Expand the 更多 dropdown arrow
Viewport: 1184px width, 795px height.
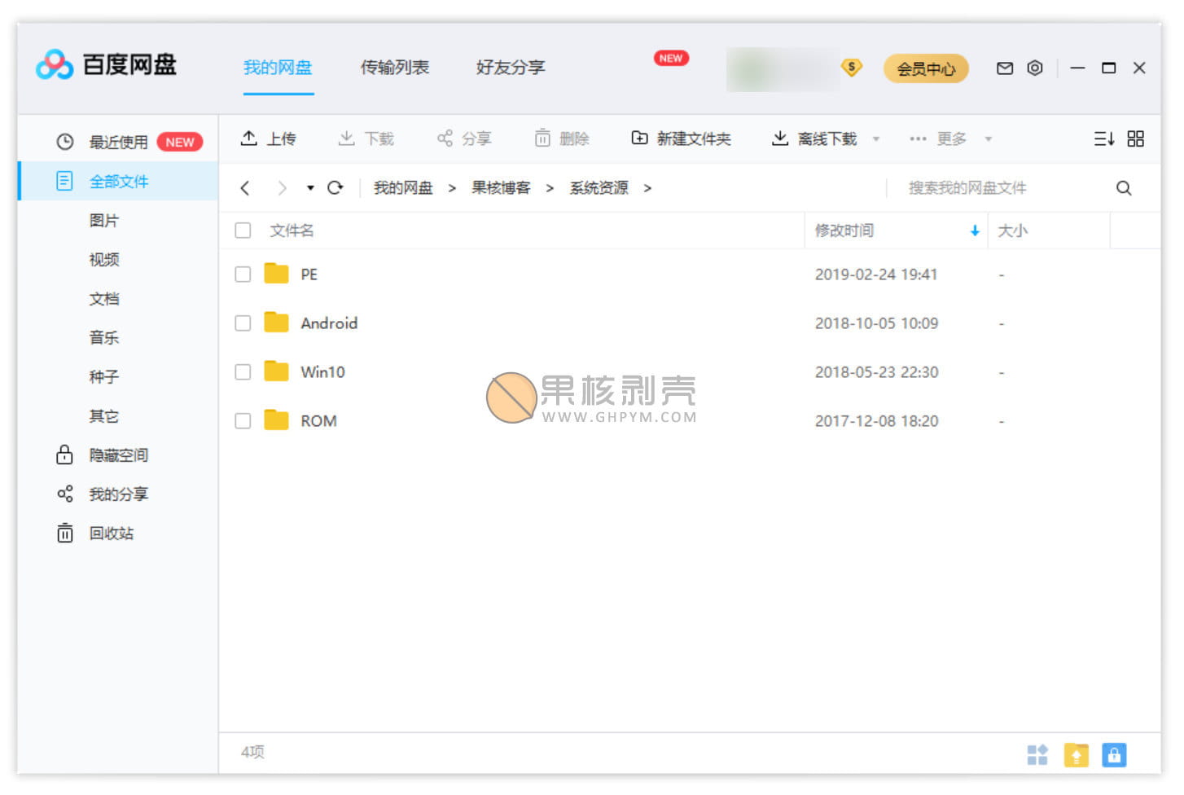989,139
